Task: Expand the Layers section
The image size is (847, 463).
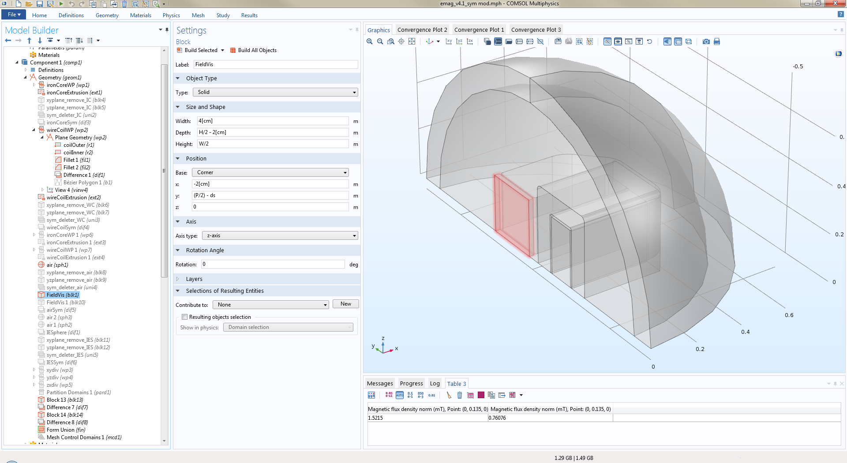Action: click(x=194, y=279)
